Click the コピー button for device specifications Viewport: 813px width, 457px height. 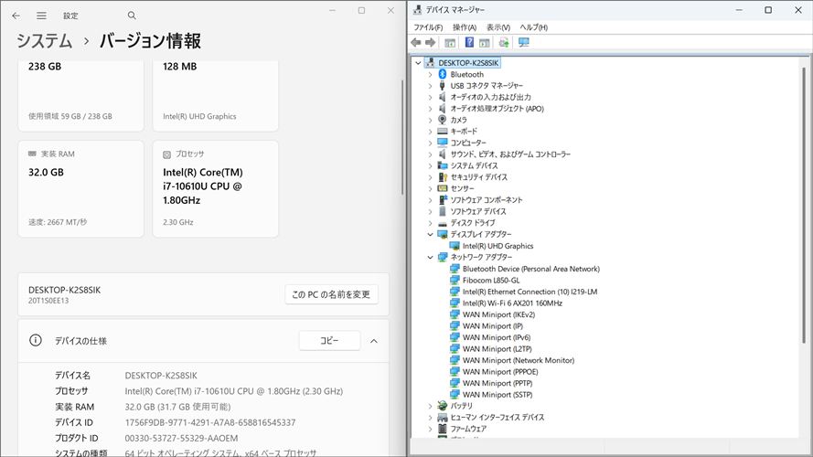(329, 341)
